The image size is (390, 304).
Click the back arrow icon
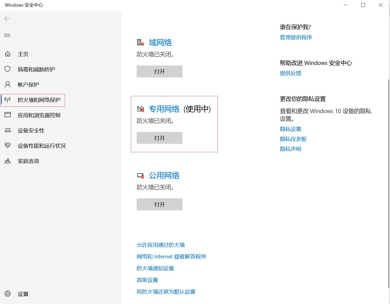pos(7,19)
